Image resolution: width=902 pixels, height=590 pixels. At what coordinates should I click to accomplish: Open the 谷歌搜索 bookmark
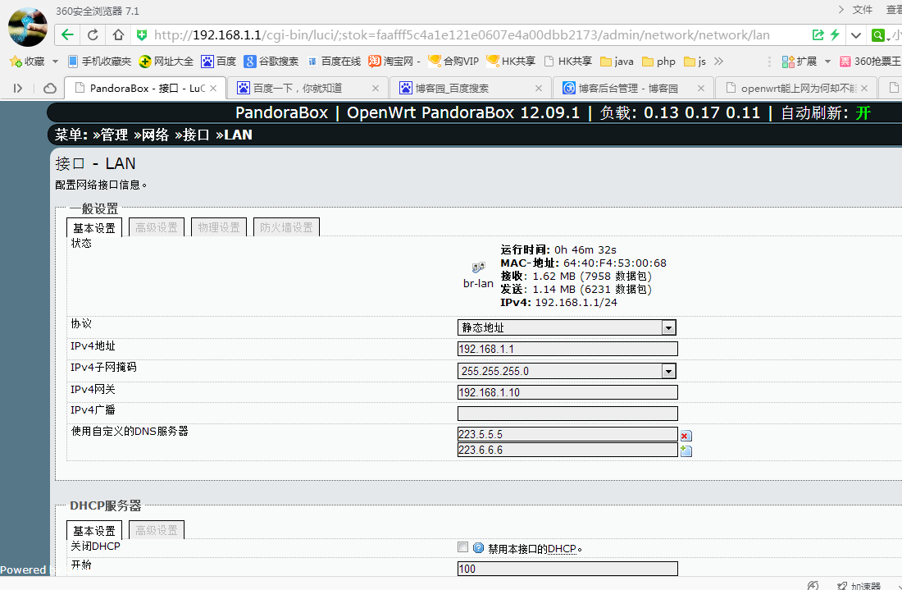tap(271, 61)
